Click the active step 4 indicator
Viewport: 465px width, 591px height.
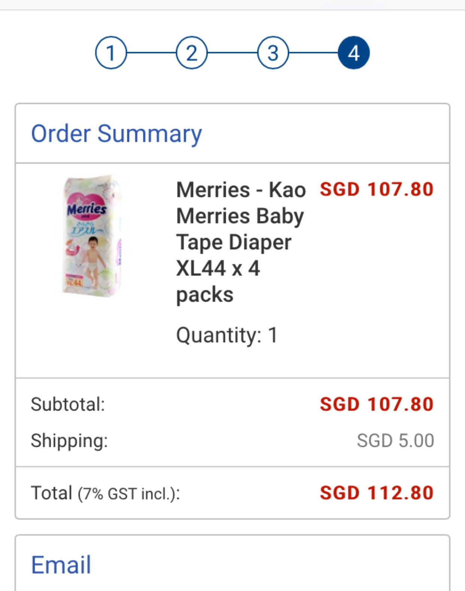(x=354, y=53)
